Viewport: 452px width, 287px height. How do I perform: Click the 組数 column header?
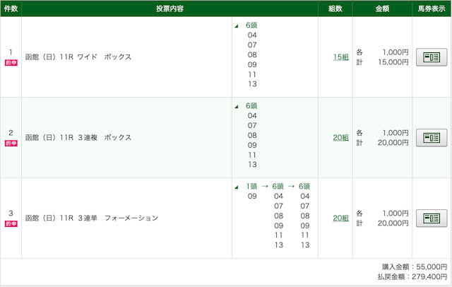[x=335, y=8]
